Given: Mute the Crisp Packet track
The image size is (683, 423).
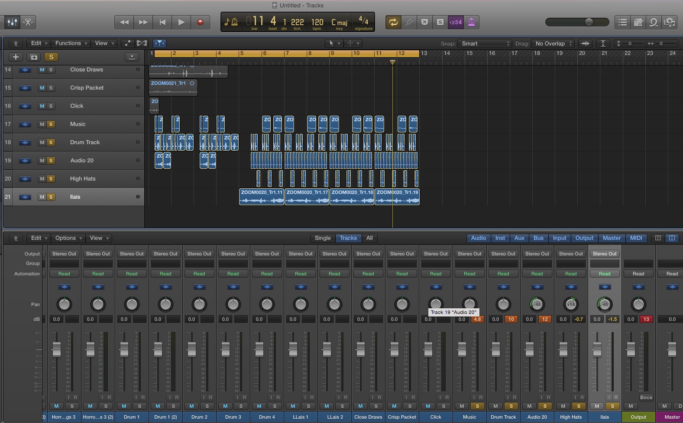Looking at the screenshot, I should click(x=42, y=88).
